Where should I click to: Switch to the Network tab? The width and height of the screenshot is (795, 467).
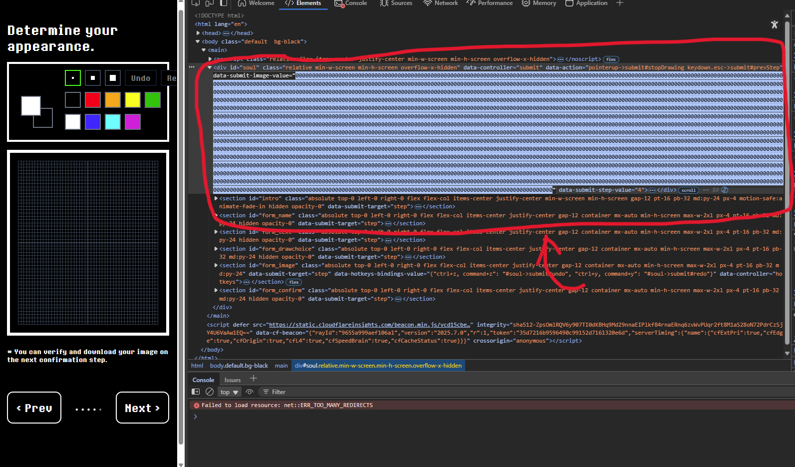coord(441,3)
